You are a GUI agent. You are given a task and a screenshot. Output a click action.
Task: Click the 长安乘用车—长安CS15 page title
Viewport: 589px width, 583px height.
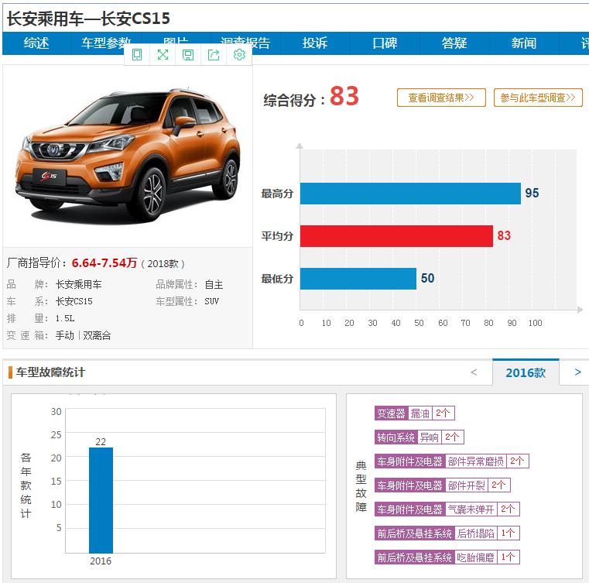89,19
